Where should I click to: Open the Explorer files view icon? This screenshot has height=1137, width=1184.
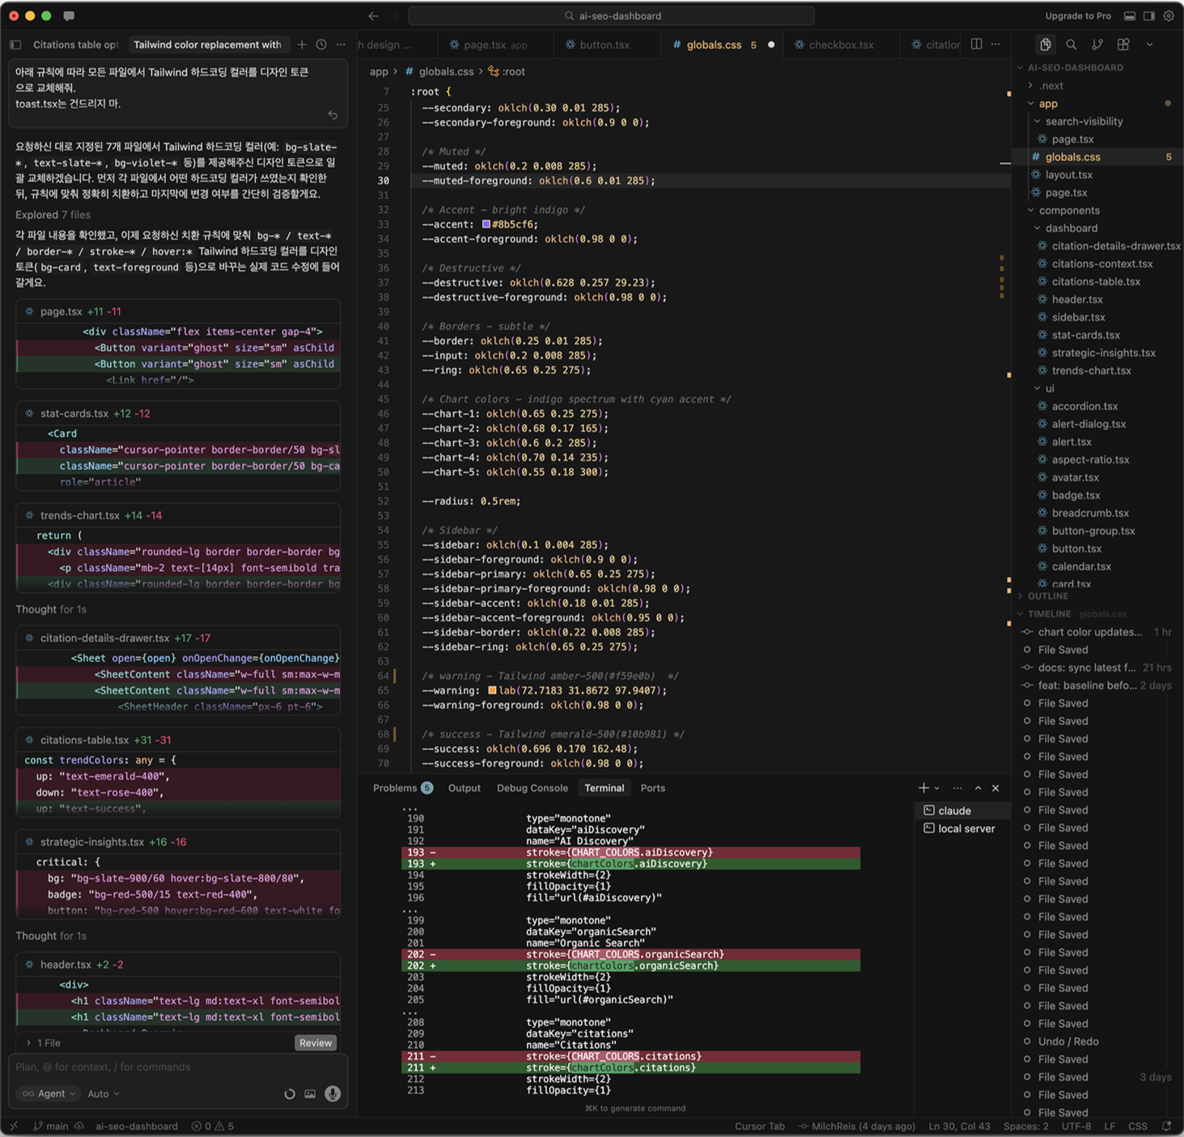[1046, 45]
